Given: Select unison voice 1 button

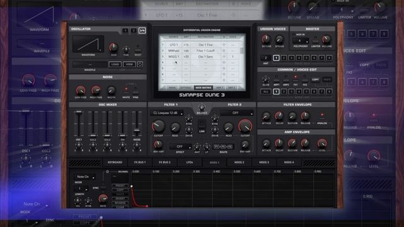Looking at the screenshot, I should tap(276, 58).
